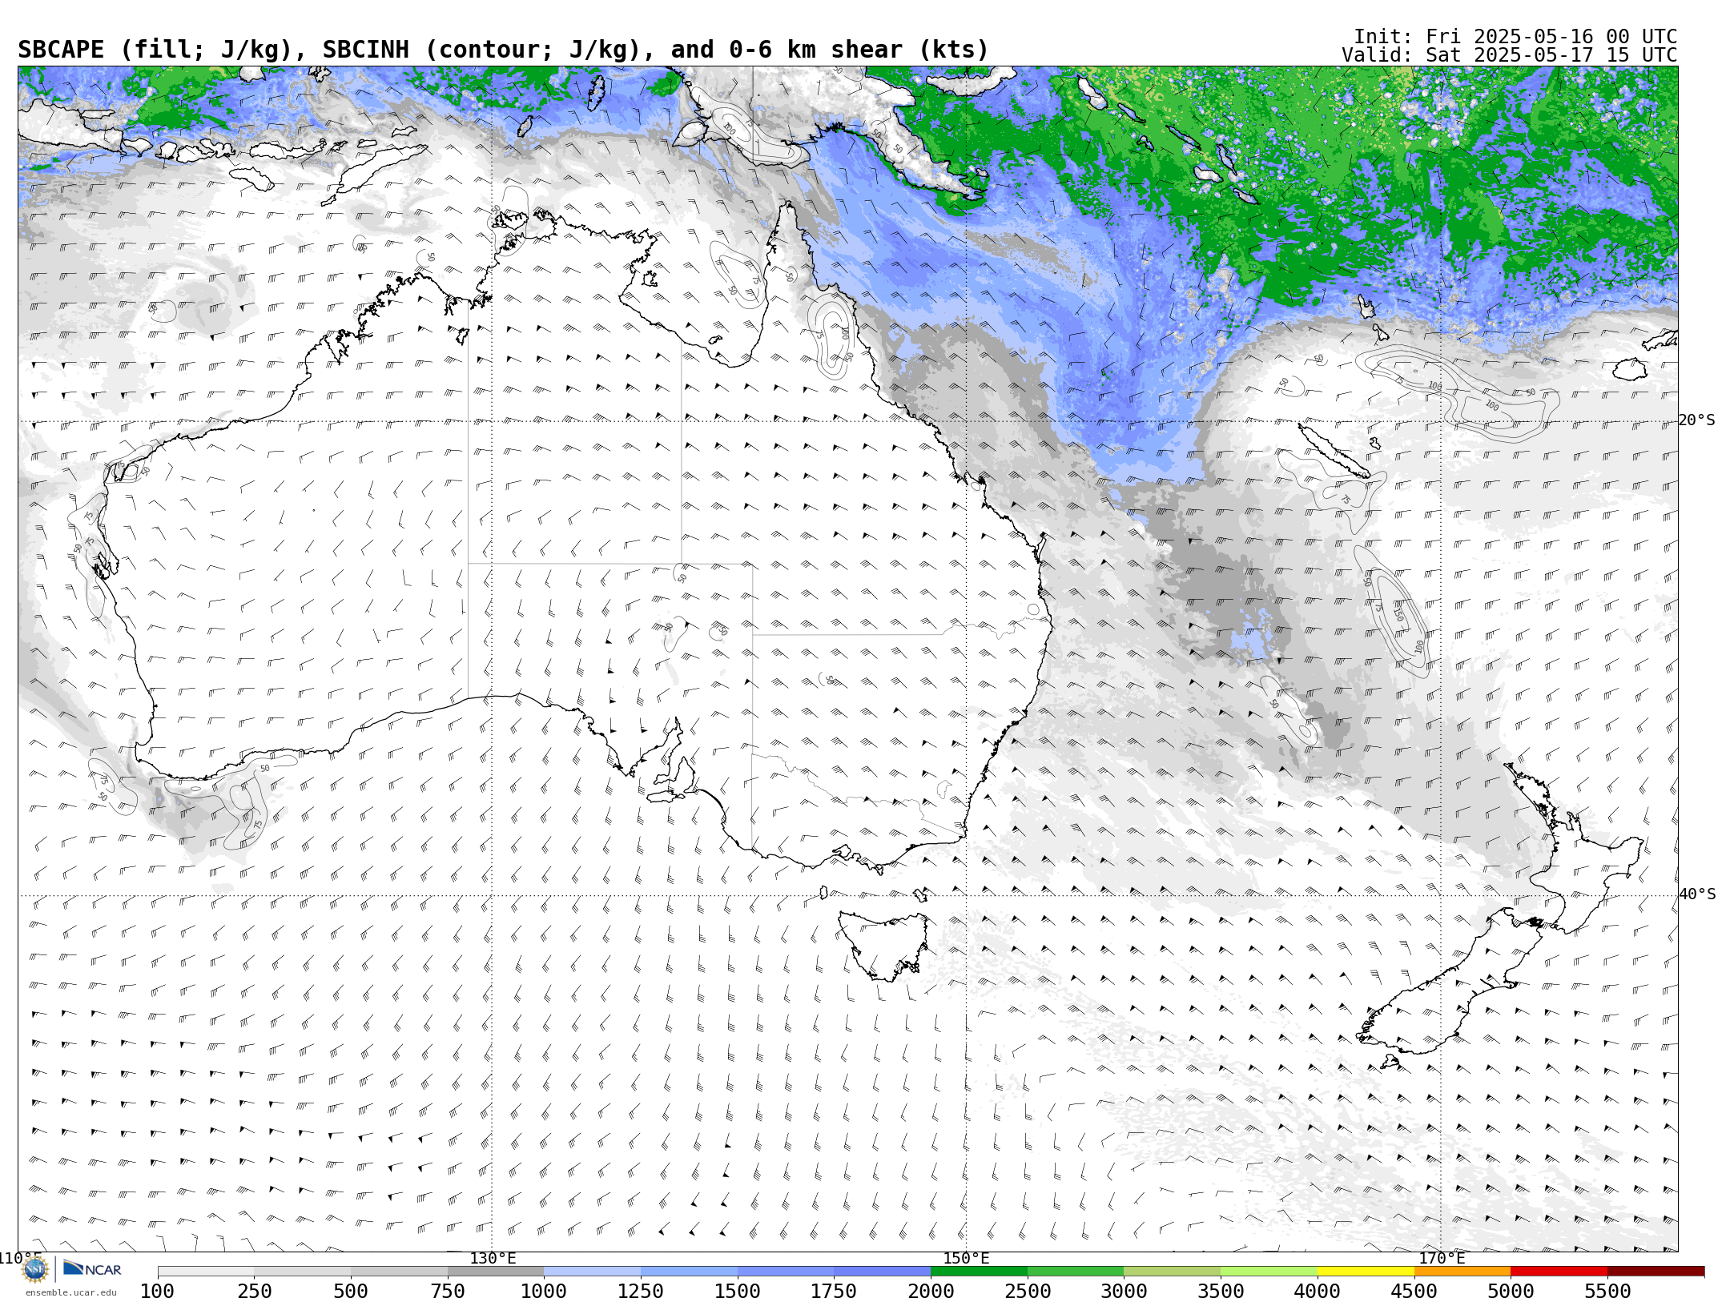Click the Init: Fri 2025-05-16 00 UTC text

pyautogui.click(x=1515, y=37)
